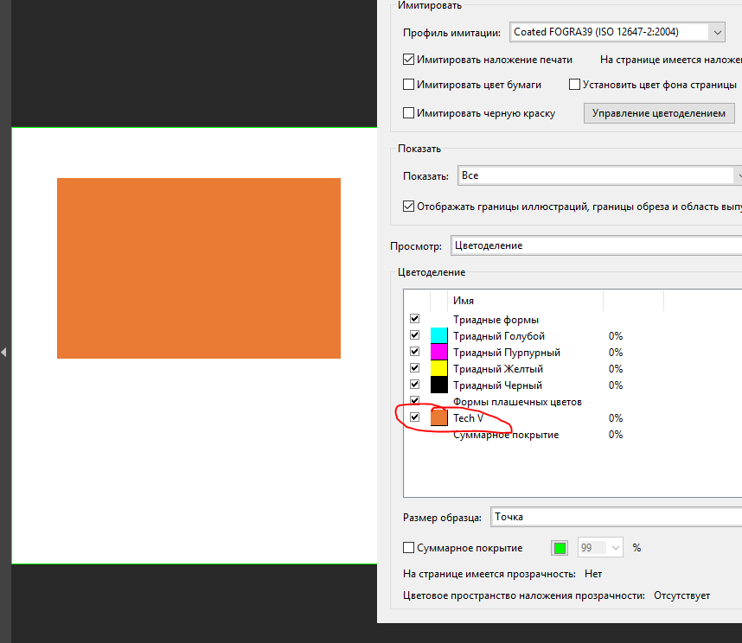Image resolution: width=742 pixels, height=643 pixels.
Task: Select the Формы плашечных цветов row label
Action: click(x=517, y=402)
